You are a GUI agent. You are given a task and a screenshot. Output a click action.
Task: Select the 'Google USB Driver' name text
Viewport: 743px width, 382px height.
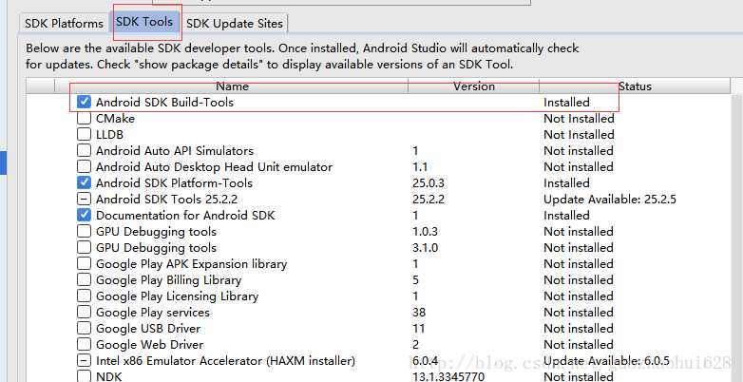[148, 329]
